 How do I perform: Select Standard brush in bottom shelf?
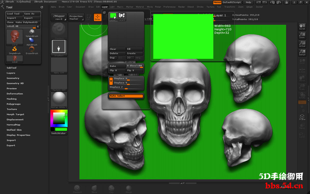click(77, 189)
